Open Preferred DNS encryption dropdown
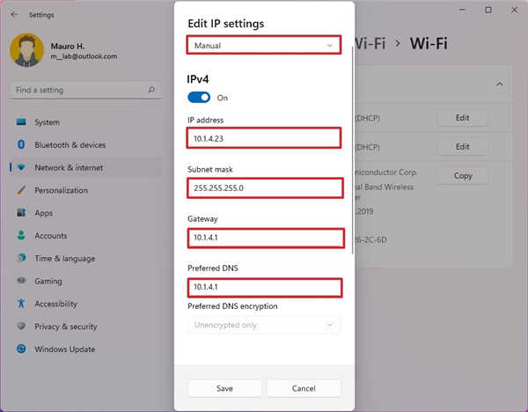 coord(264,325)
